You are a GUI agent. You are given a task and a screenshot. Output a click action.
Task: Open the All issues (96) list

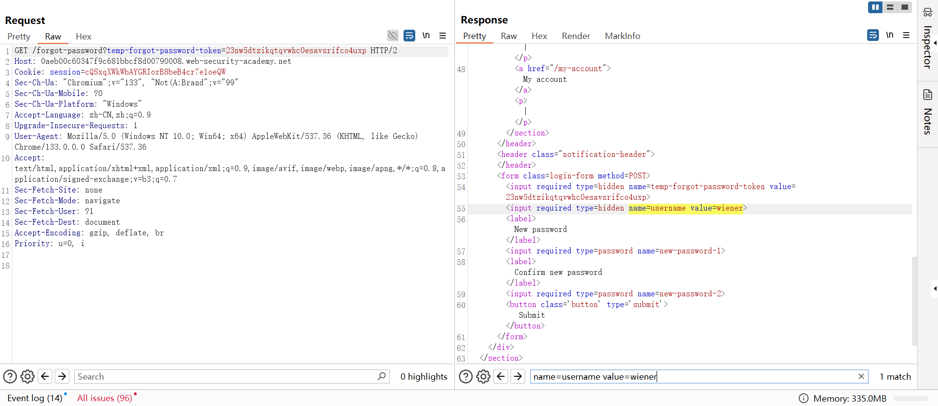(x=105, y=398)
